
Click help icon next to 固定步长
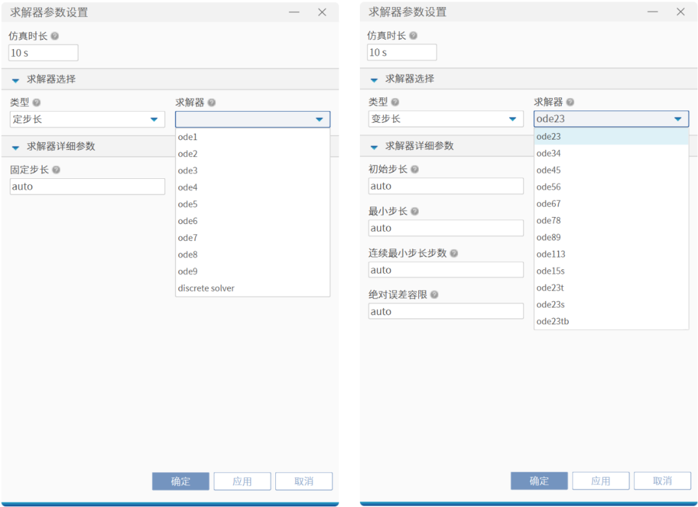pos(56,170)
